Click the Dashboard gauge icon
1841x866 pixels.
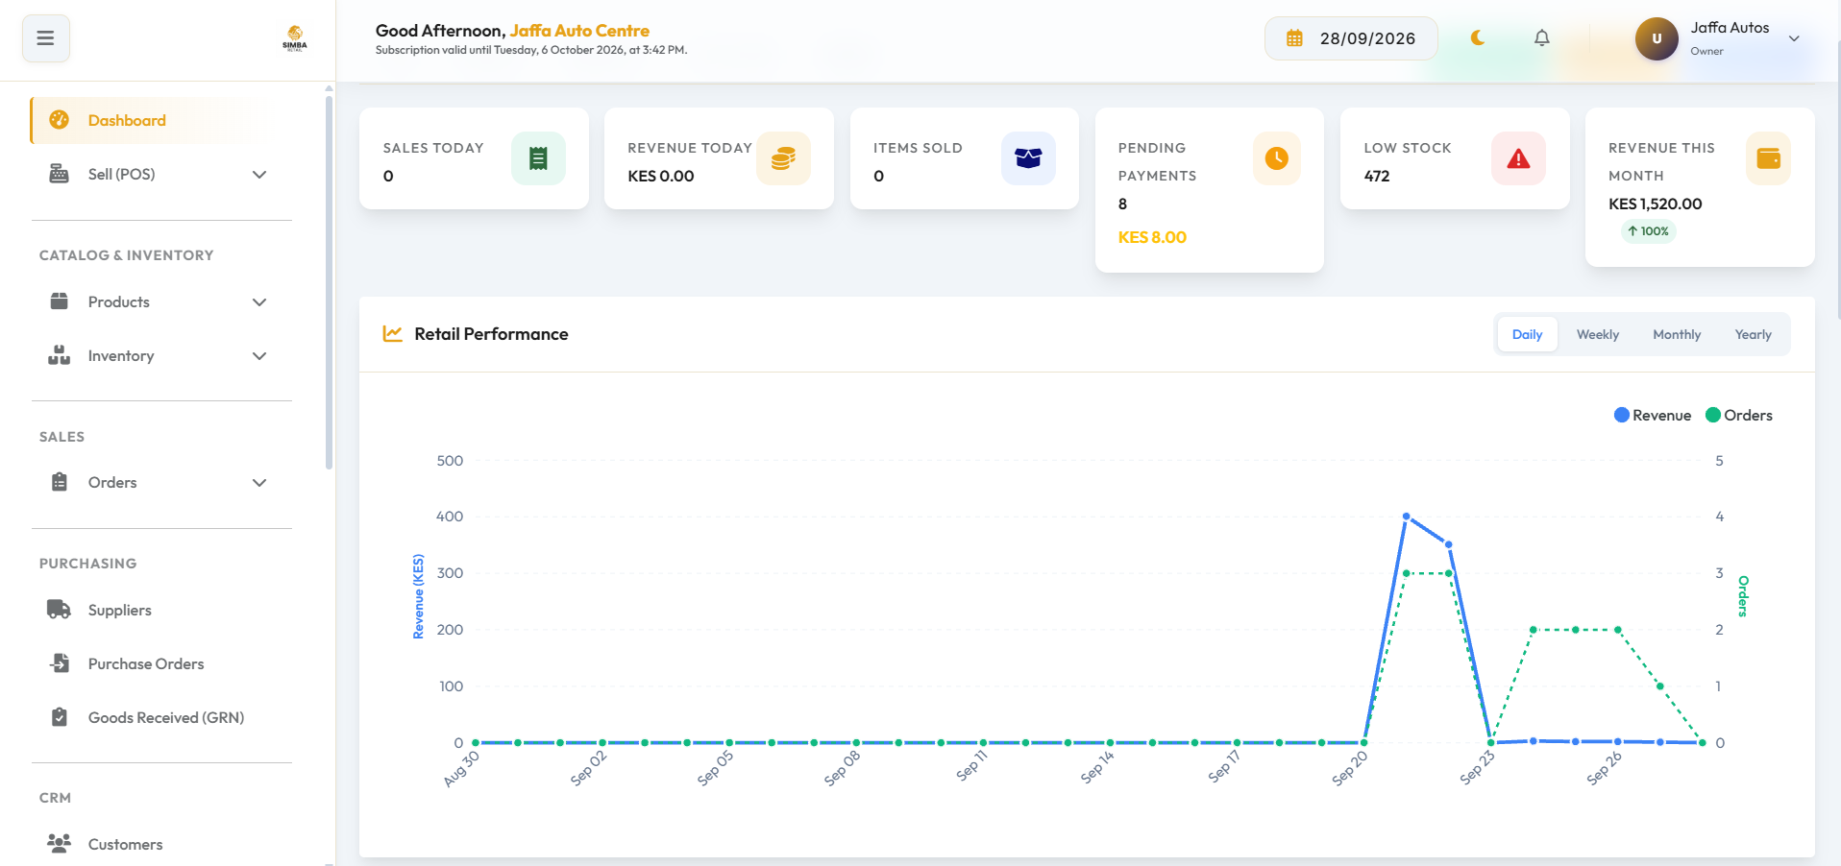pyautogui.click(x=60, y=120)
